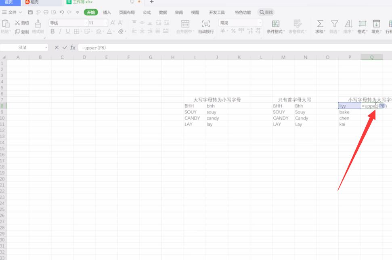Copy selection with 复制 button
Image resolution: width=392 pixels, height=260 pixels.
22,32
